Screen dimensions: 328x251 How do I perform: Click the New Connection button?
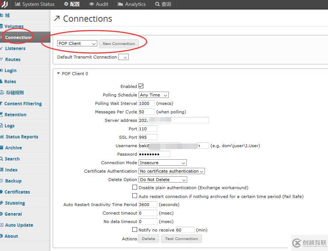[119, 44]
